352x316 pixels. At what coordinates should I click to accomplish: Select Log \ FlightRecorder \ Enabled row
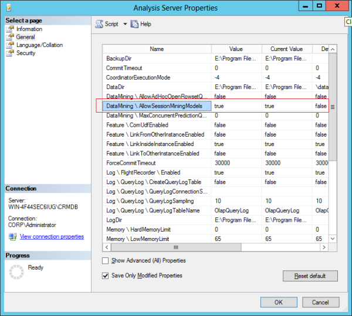click(x=215, y=172)
